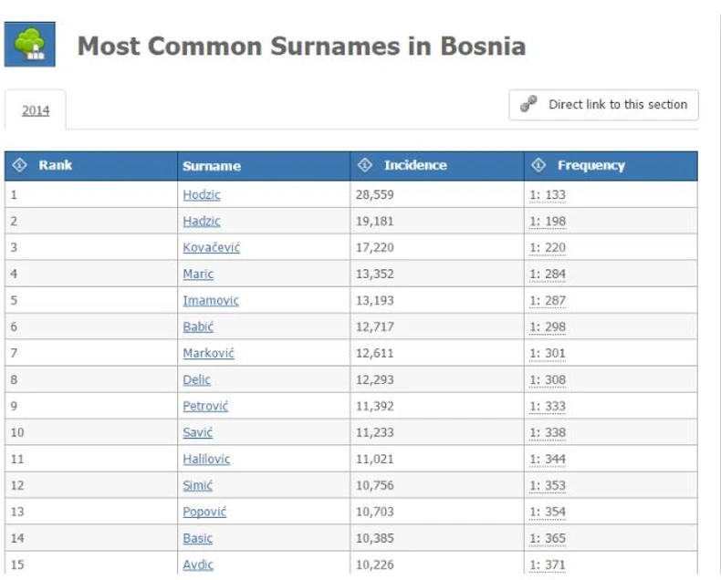Click the Frequency column sort icon
Viewport: 721px width, 580px height.
point(538,165)
